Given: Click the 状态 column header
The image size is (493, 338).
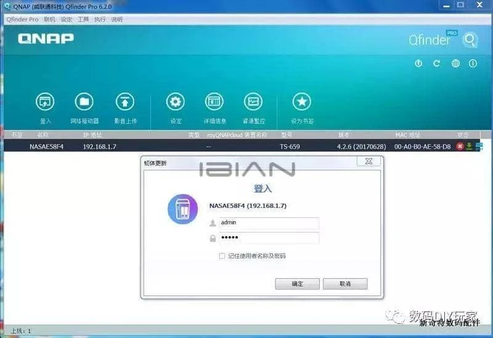Looking at the screenshot, I should (463, 135).
